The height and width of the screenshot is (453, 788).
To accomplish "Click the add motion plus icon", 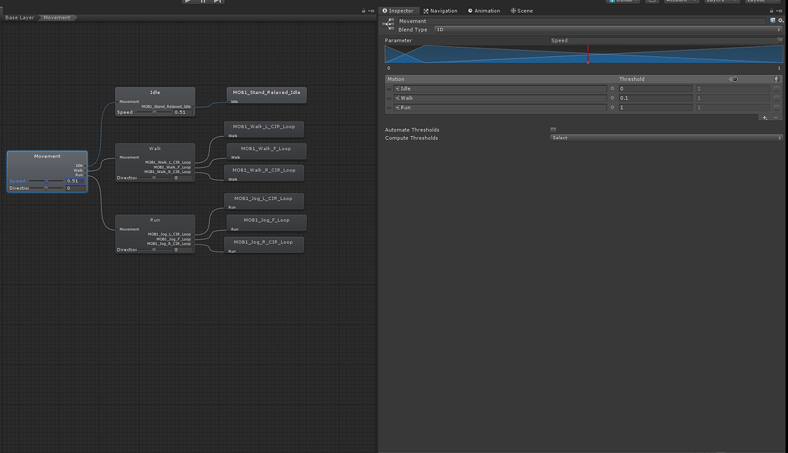I will 764,118.
